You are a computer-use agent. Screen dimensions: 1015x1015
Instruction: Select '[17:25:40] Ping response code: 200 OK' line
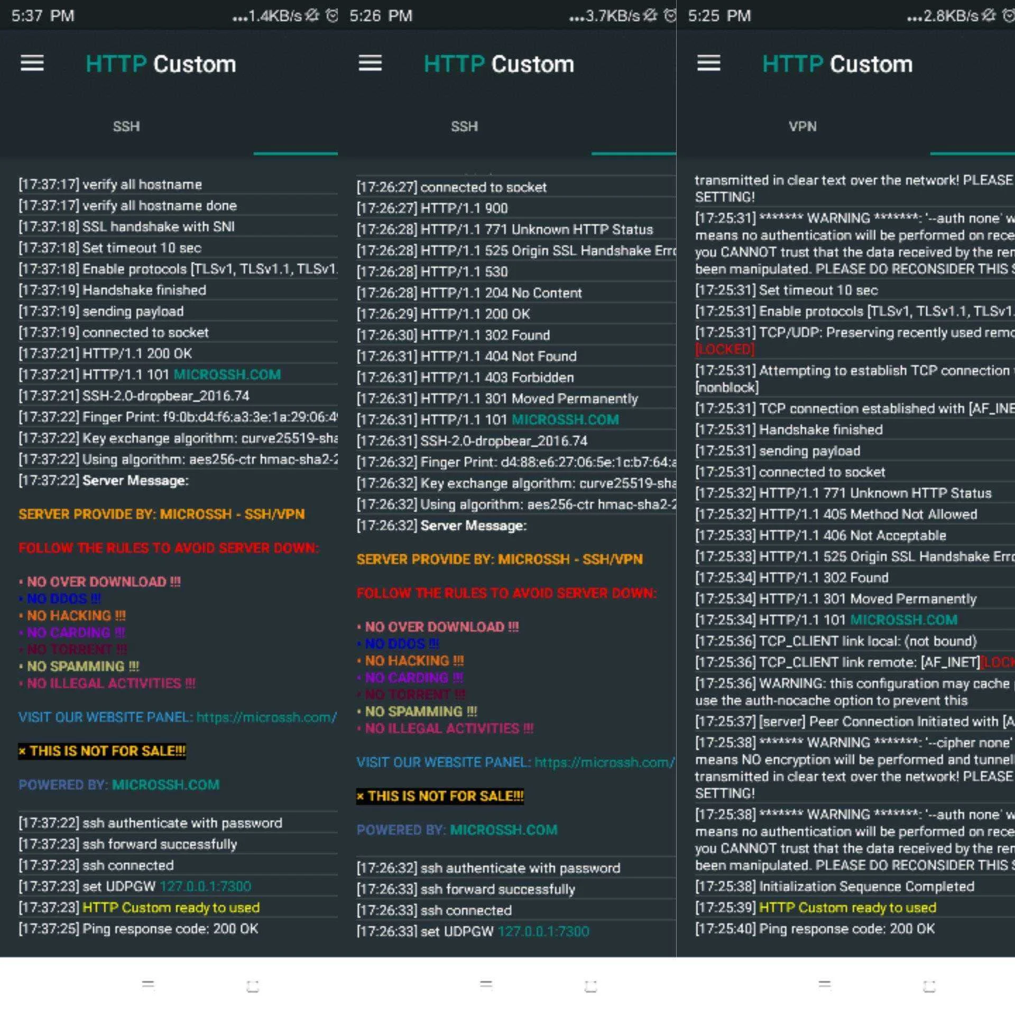tap(815, 929)
